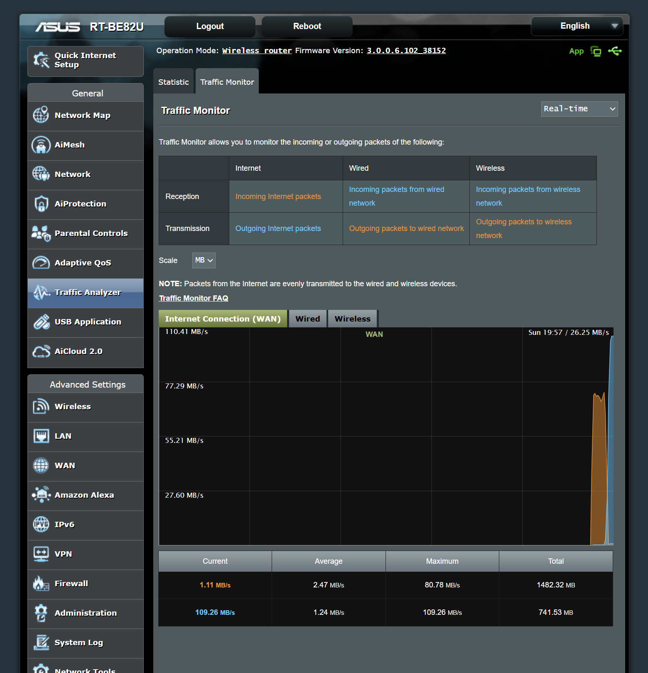Select the Network icon in General menu
The height and width of the screenshot is (673, 648).
(x=41, y=174)
